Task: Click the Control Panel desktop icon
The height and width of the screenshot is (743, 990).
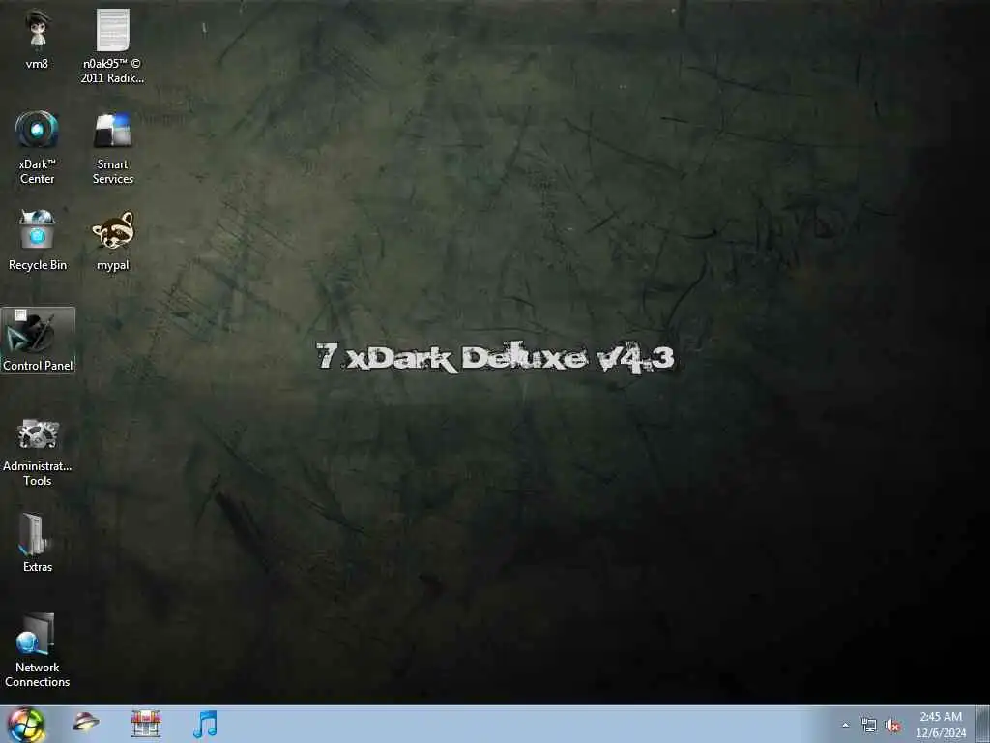Action: [x=38, y=341]
